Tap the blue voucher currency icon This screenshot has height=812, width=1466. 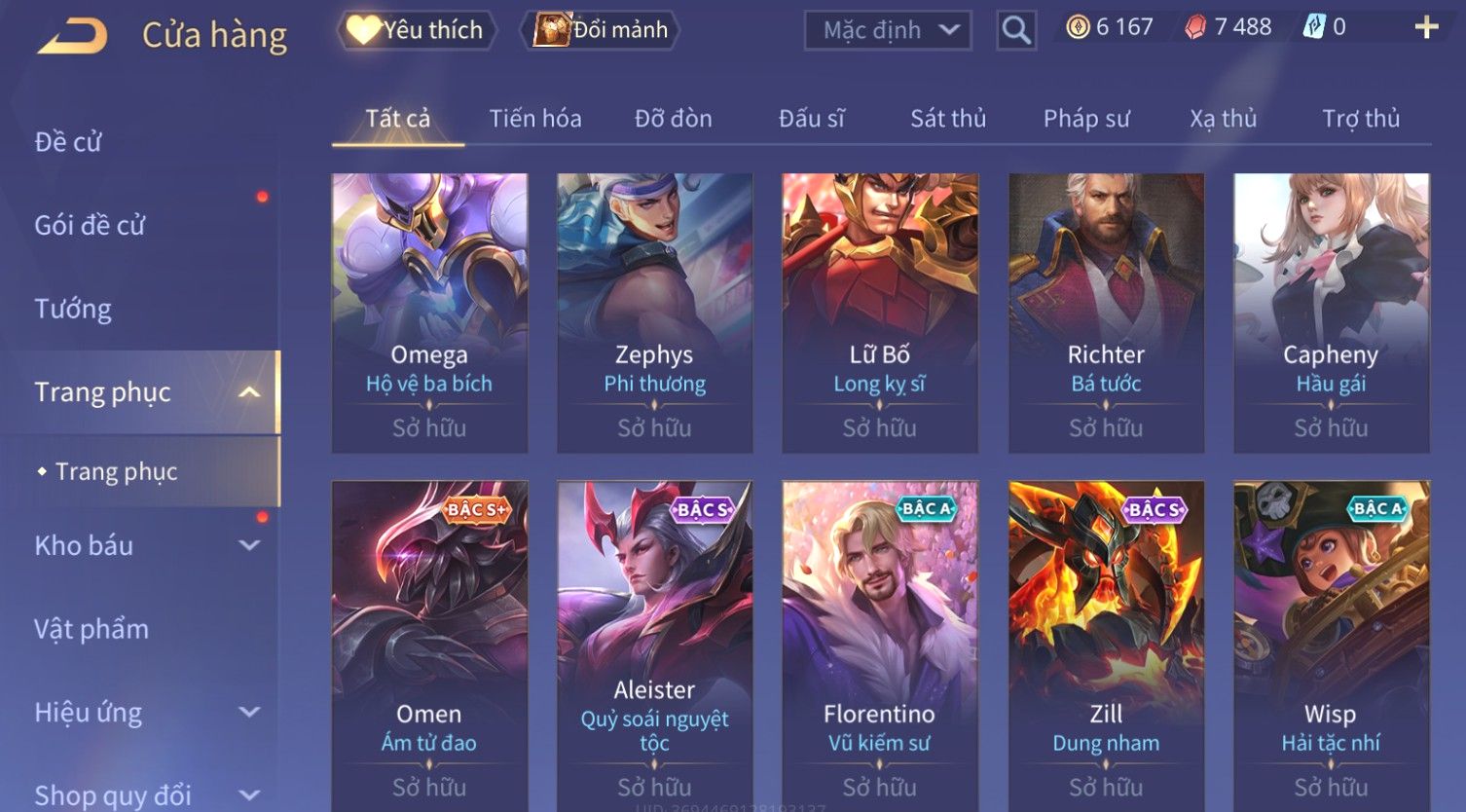[1313, 27]
